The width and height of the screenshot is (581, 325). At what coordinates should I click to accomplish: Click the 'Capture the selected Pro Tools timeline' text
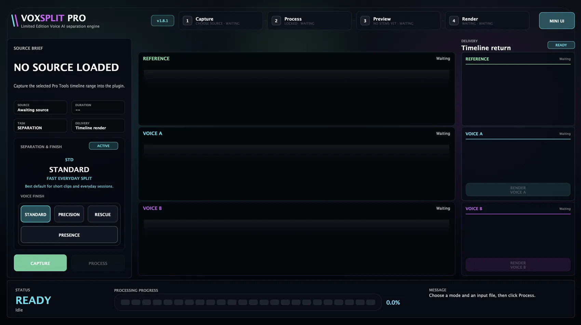(69, 86)
